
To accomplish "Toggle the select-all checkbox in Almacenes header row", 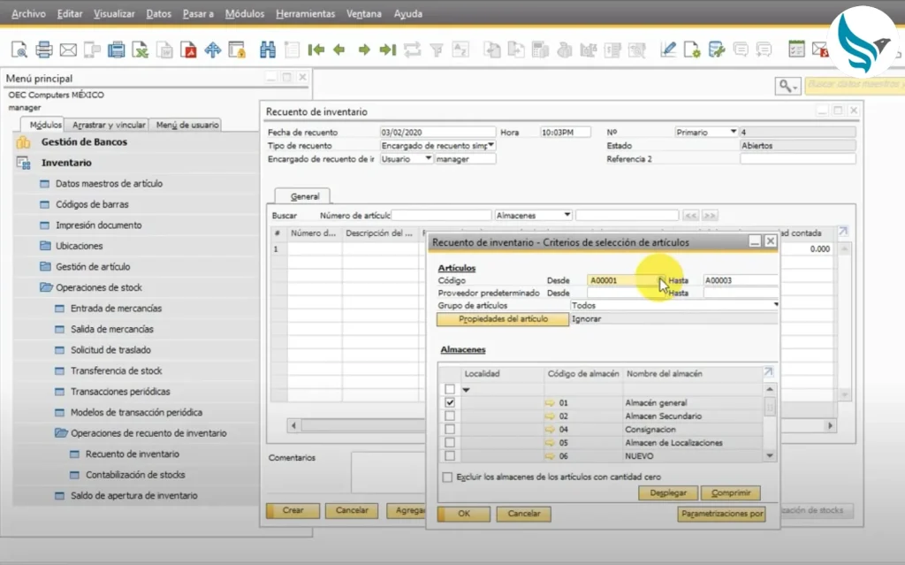I will [x=450, y=389].
